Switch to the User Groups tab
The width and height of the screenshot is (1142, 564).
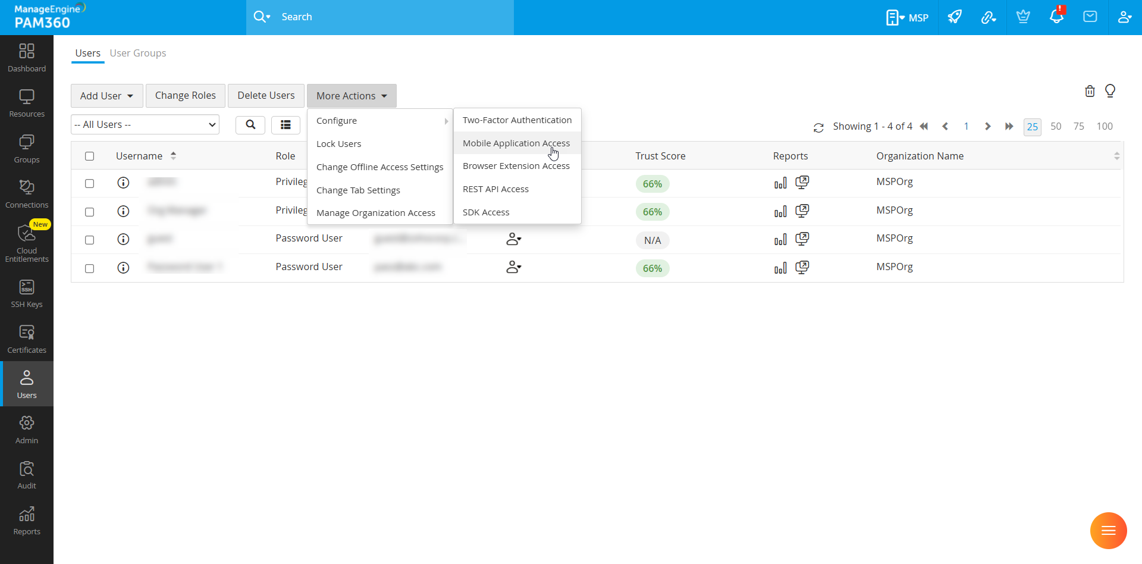[x=138, y=53]
